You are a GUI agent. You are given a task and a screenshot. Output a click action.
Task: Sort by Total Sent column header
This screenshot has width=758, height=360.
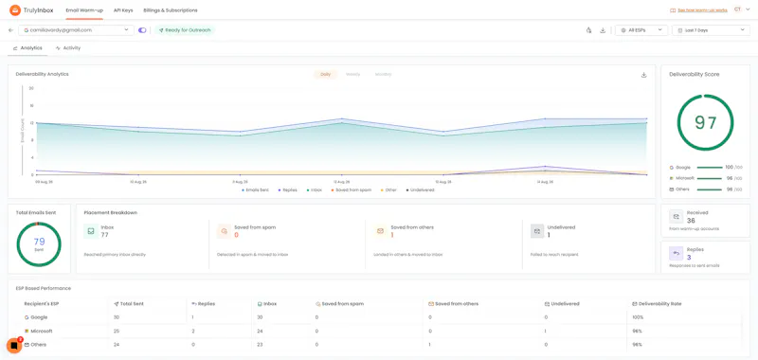tap(129, 304)
